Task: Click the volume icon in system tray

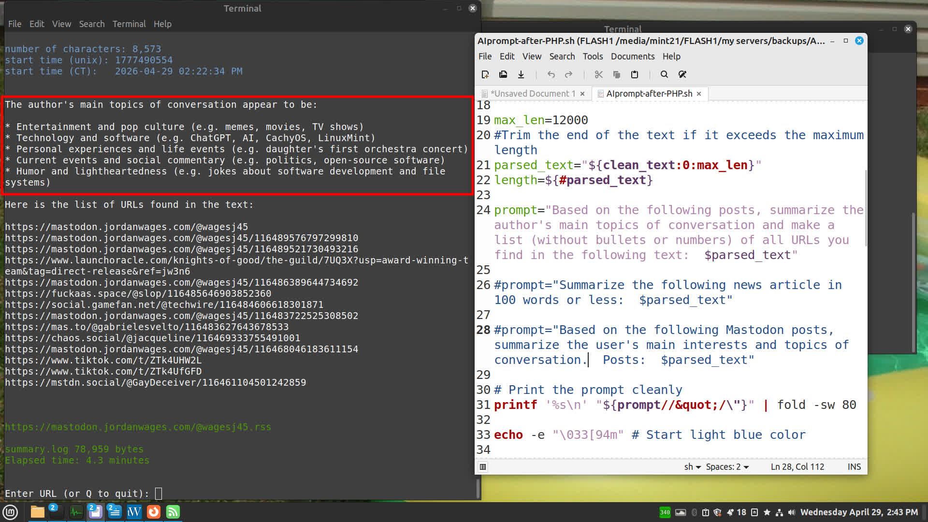Action: [x=791, y=512]
